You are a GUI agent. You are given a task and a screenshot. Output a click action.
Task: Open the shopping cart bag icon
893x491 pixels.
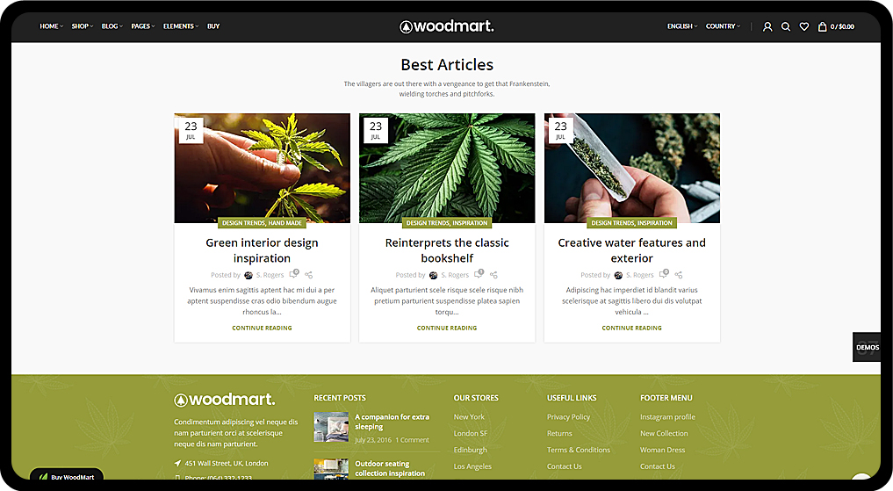823,26
